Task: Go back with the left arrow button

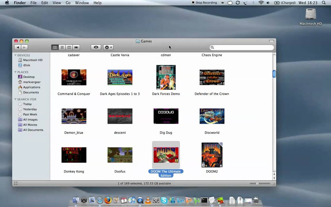Action: click(x=18, y=47)
